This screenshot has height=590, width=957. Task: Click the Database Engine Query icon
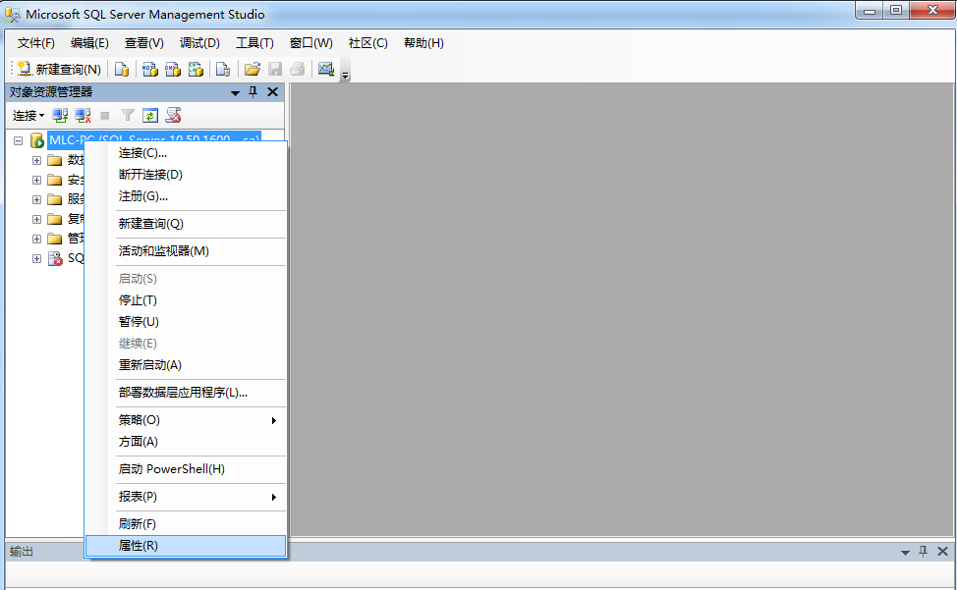[x=122, y=69]
